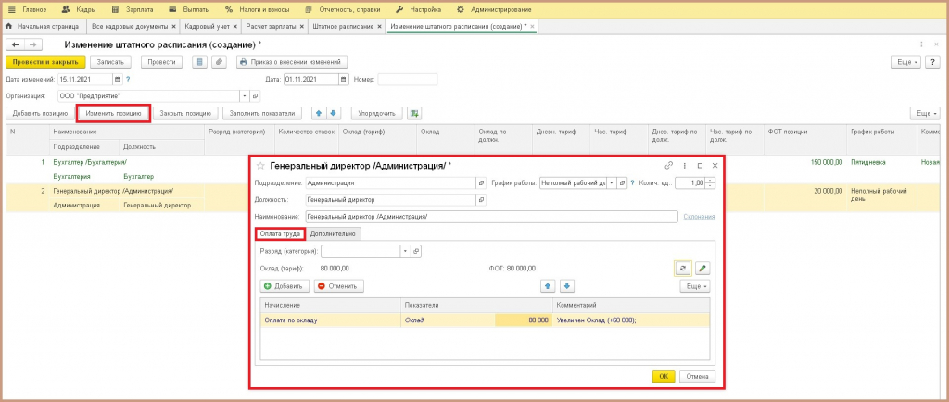Image resolution: width=949 pixels, height=402 pixels.
Task: Close the Кадровый учет tab
Action: (235, 27)
